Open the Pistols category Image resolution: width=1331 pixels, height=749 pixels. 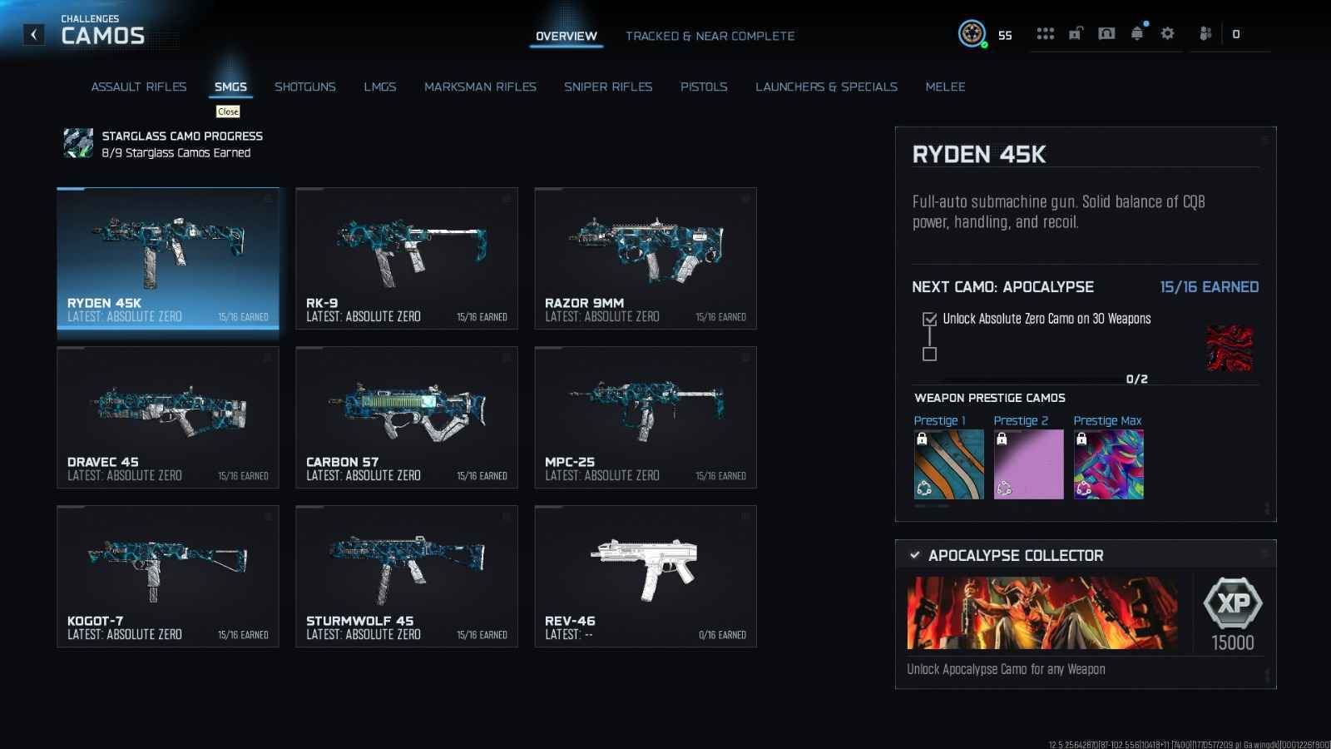tap(704, 87)
